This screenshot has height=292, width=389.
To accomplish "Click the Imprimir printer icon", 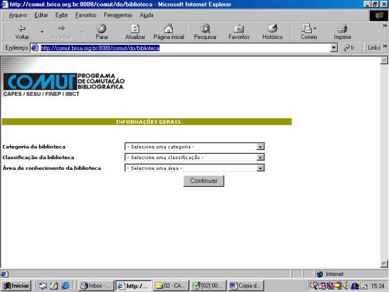I will (x=342, y=29).
